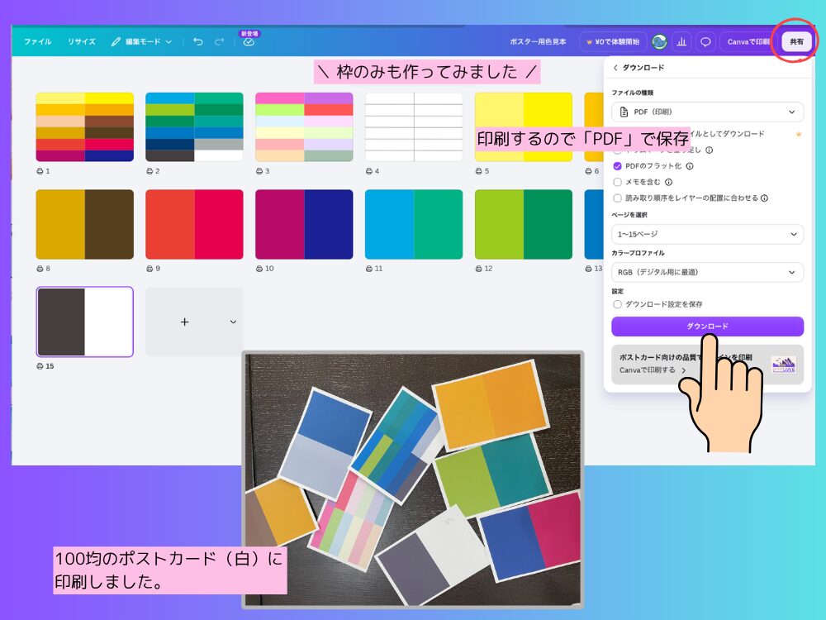The image size is (826, 620).
Task: Uncheck the PDFのフラット化 checkbox
Action: (x=617, y=166)
